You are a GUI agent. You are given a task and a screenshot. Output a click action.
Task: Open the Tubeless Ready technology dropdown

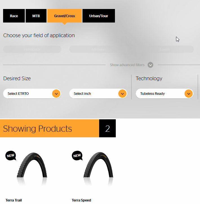(x=165, y=94)
